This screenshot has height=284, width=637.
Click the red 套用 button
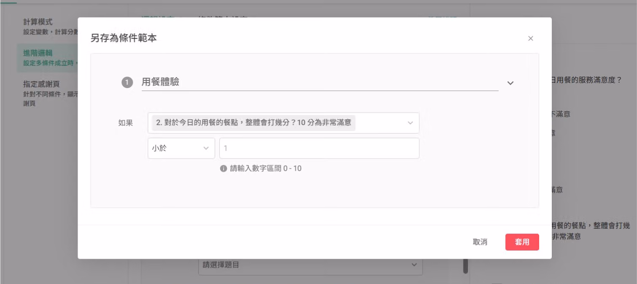click(522, 242)
